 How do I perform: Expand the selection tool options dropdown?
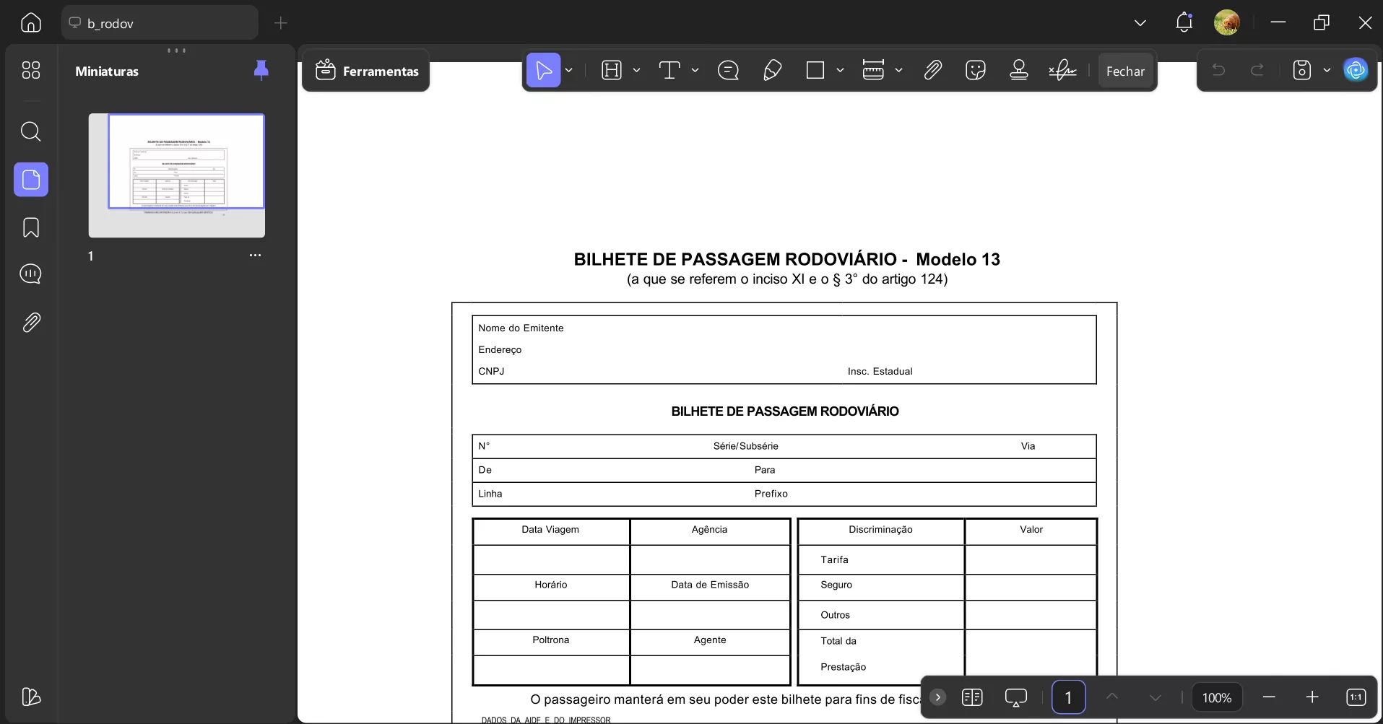(569, 70)
